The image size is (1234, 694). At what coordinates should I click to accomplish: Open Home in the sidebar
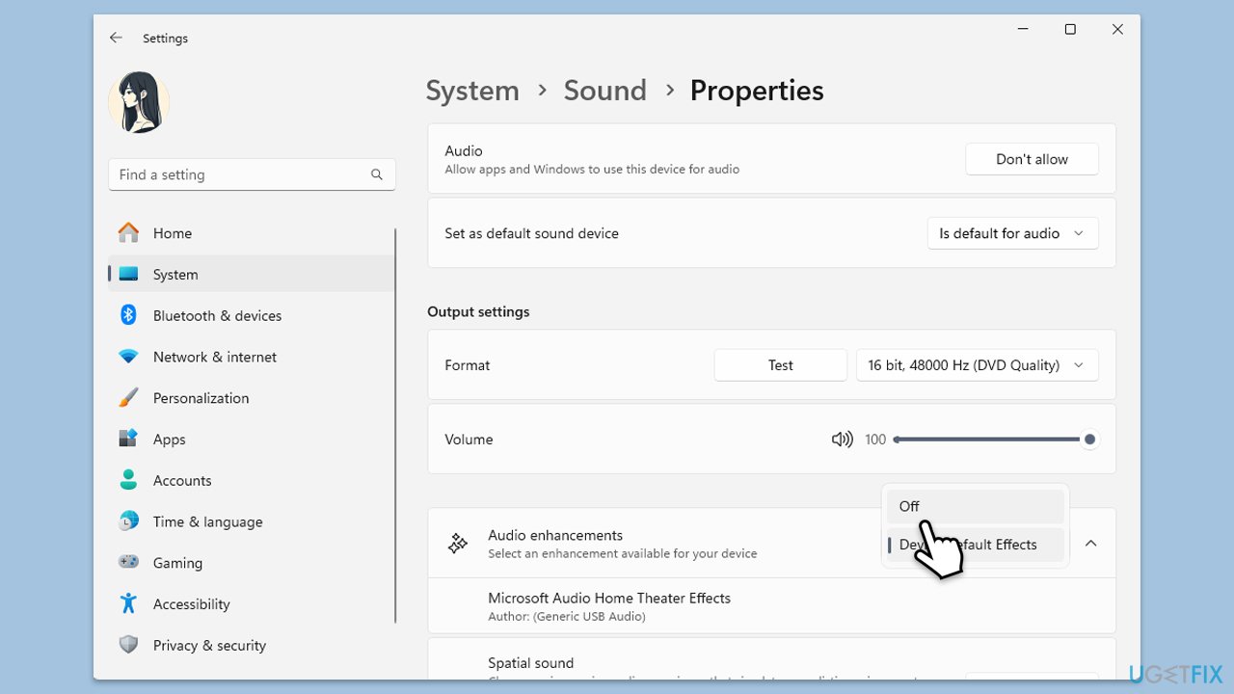tap(252, 233)
